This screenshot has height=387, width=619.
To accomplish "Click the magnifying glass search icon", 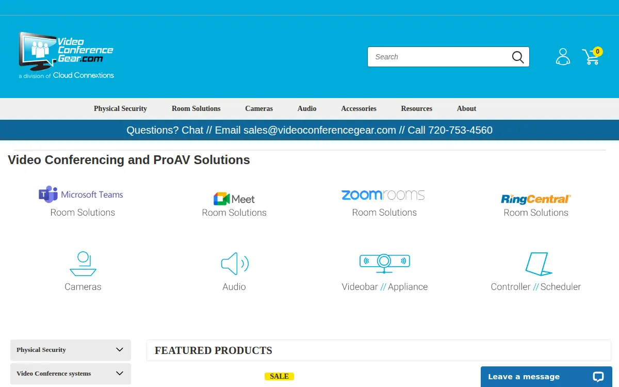I will [x=518, y=57].
